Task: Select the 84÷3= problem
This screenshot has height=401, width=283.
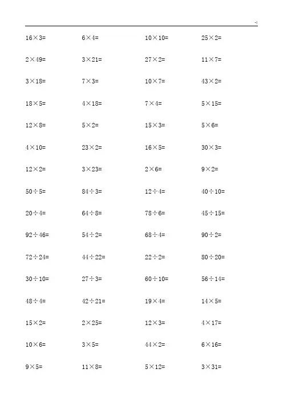Action: [x=92, y=191]
